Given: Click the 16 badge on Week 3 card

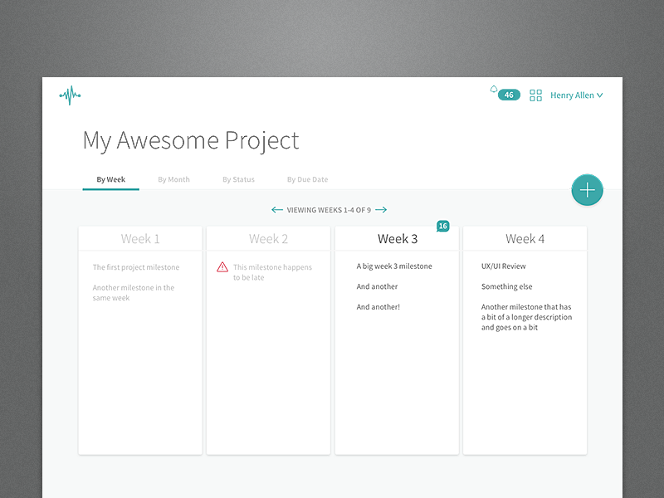Looking at the screenshot, I should 442,225.
